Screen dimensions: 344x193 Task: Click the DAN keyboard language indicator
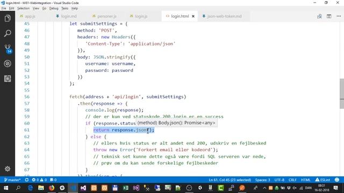point(308,188)
